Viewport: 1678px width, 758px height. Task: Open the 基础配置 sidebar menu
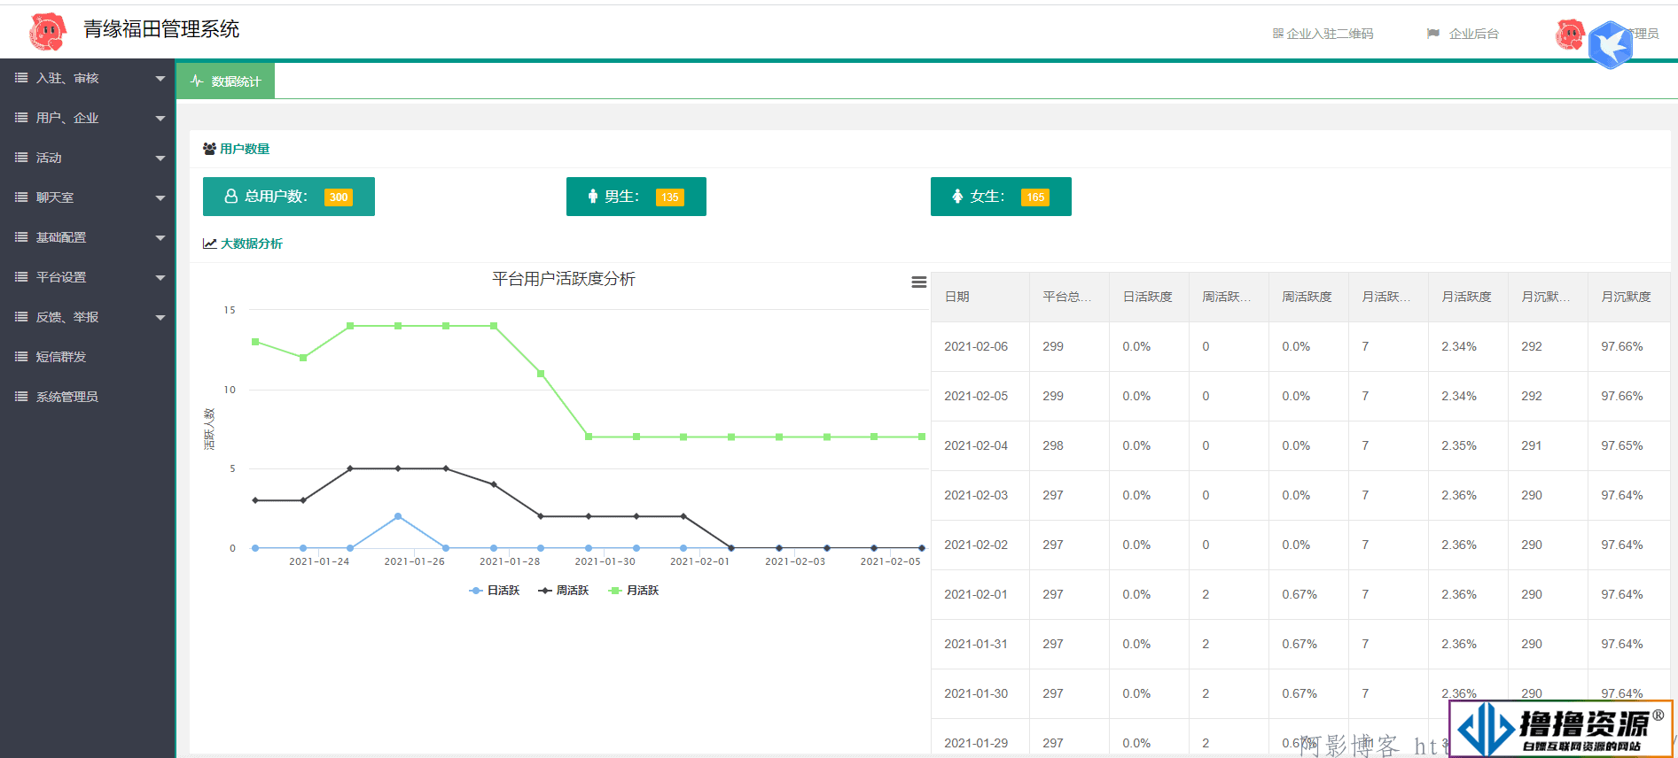pyautogui.click(x=88, y=237)
